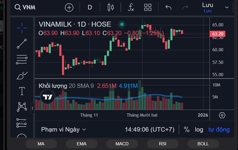The height and width of the screenshot is (150, 238).
Task: Open the forecasting and measurement tools
Action: click(21, 123)
